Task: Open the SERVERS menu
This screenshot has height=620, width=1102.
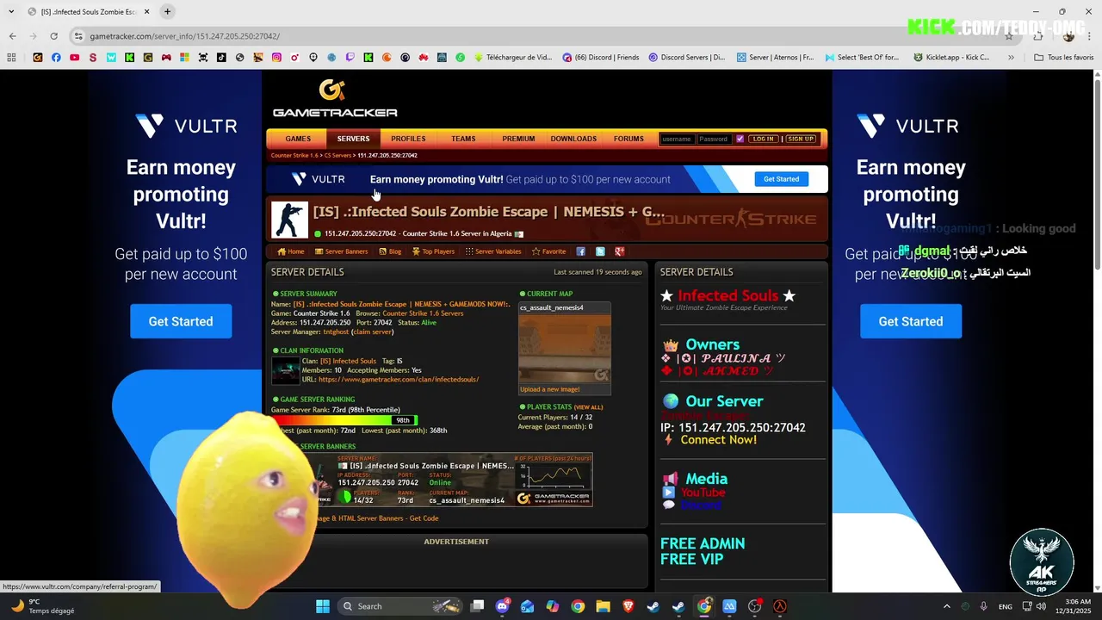Action: pos(353,139)
